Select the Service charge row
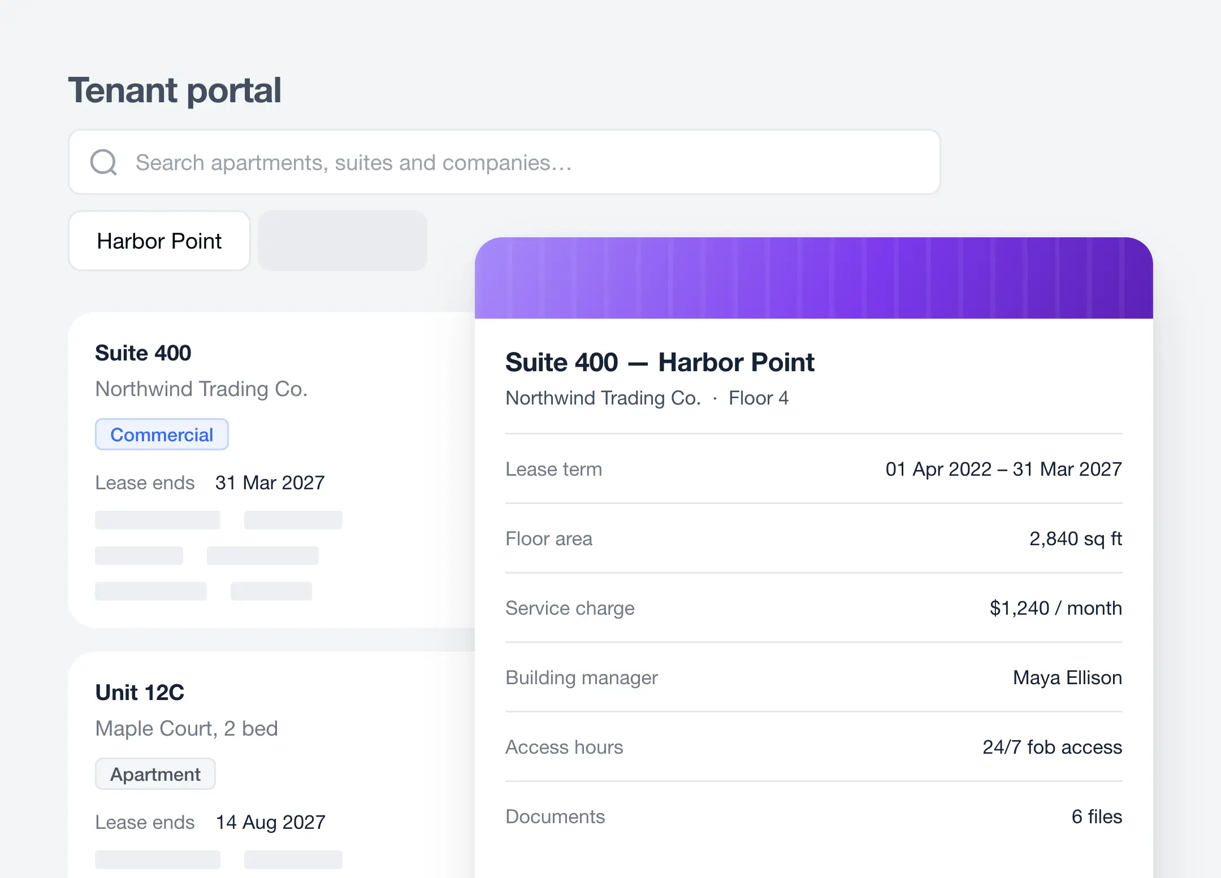Image resolution: width=1221 pixels, height=878 pixels. 814,608
